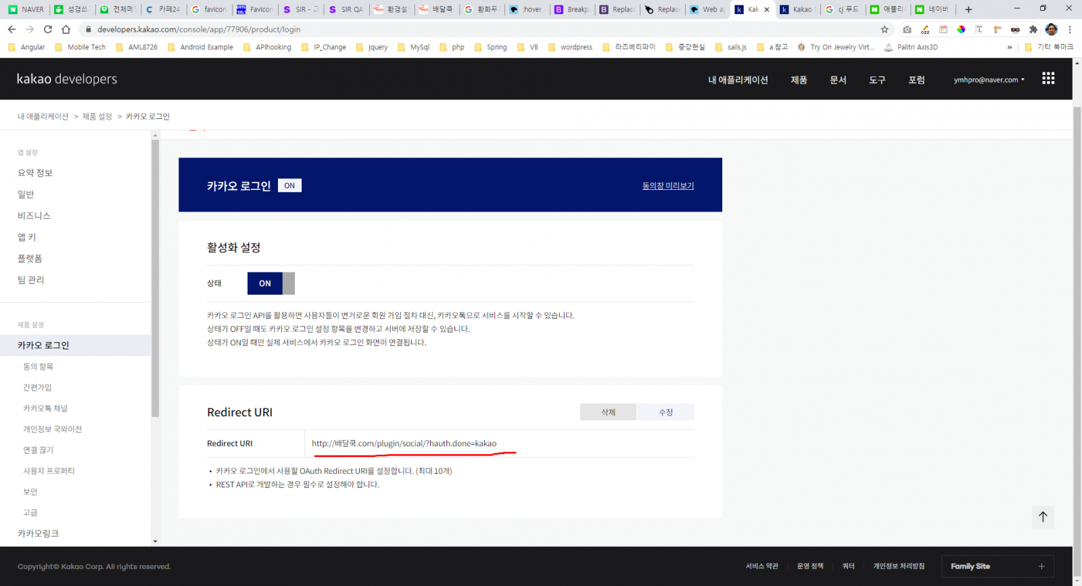
Task: Click the camera screenshot extension icon
Action: [907, 29]
